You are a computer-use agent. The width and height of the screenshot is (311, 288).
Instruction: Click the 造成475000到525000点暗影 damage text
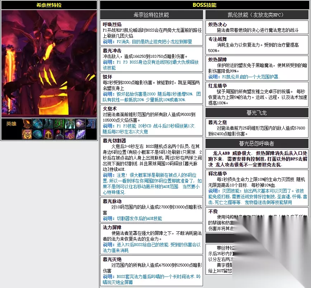tap(171, 265)
